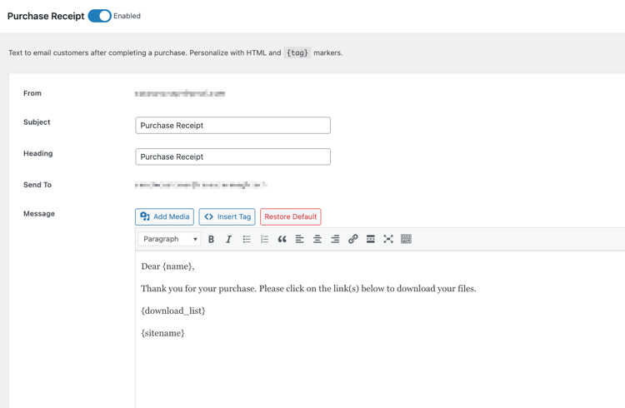
Task: Click the 'Thank you for your purchase' paragraph
Action: (308, 288)
